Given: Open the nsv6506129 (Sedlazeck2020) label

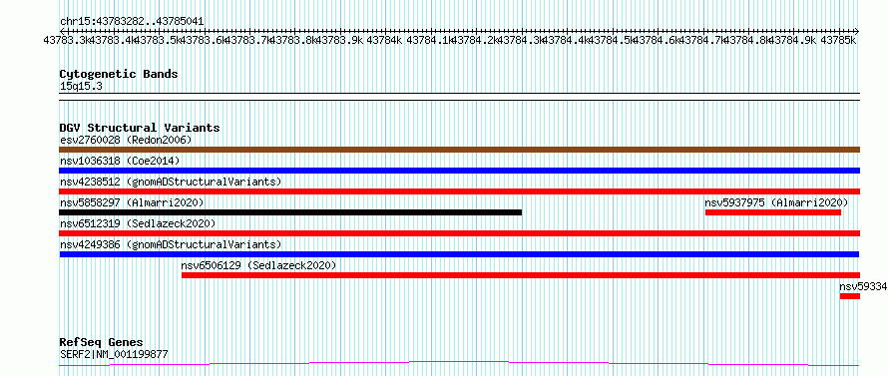Looking at the screenshot, I should [258, 265].
